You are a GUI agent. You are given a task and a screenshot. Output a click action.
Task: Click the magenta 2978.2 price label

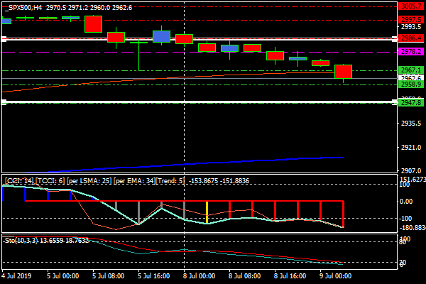tap(411, 51)
